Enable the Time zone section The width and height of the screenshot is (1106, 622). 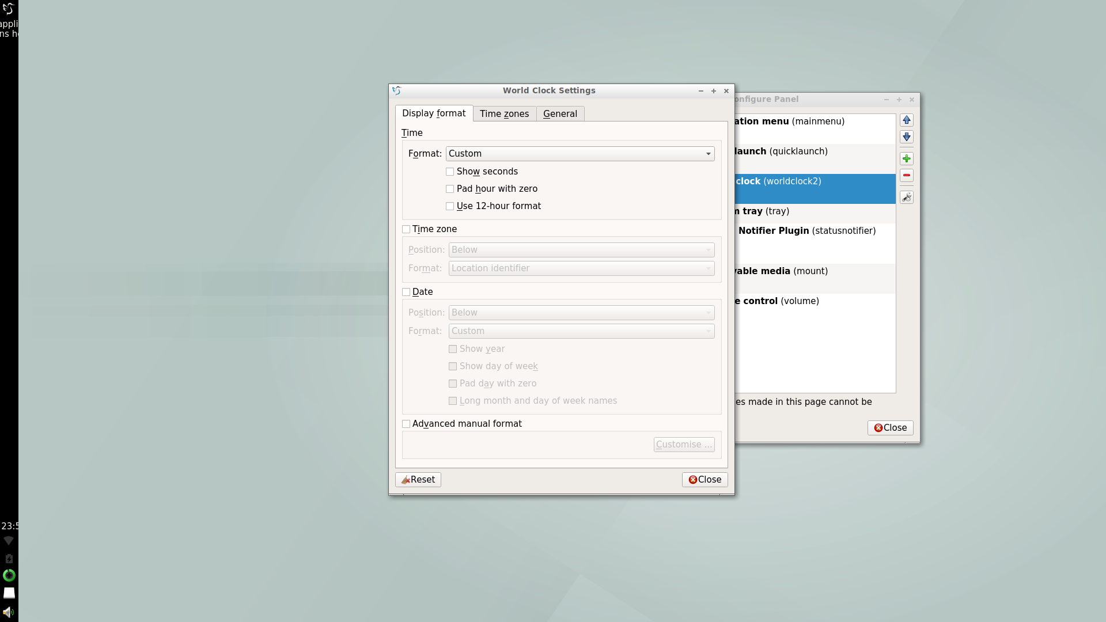(406, 229)
